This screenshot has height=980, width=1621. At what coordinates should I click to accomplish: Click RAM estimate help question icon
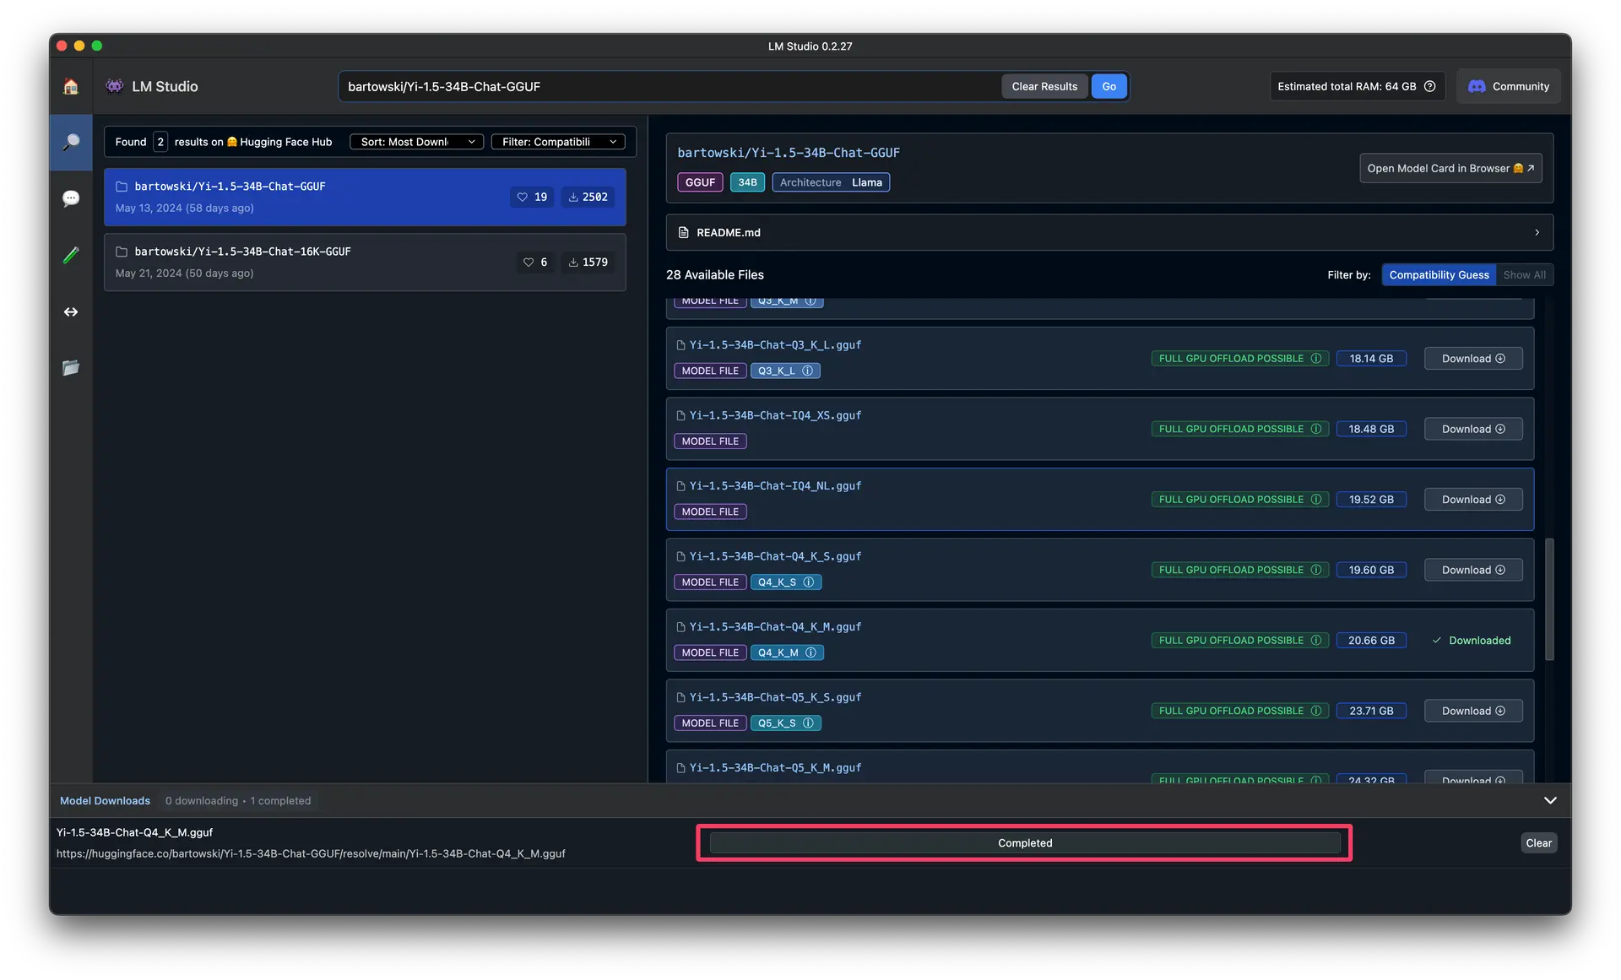tap(1429, 86)
